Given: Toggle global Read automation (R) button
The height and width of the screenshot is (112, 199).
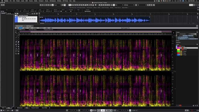Looking at the screenshot, I should coord(46,5).
